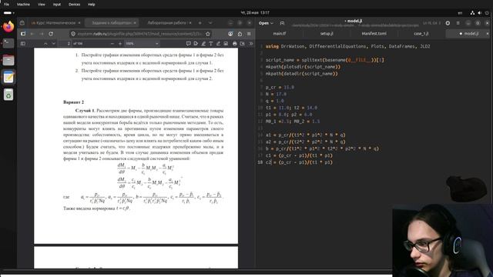Close the model.jl editor tab
The image size is (493, 277).
pyautogui.click(x=488, y=34)
